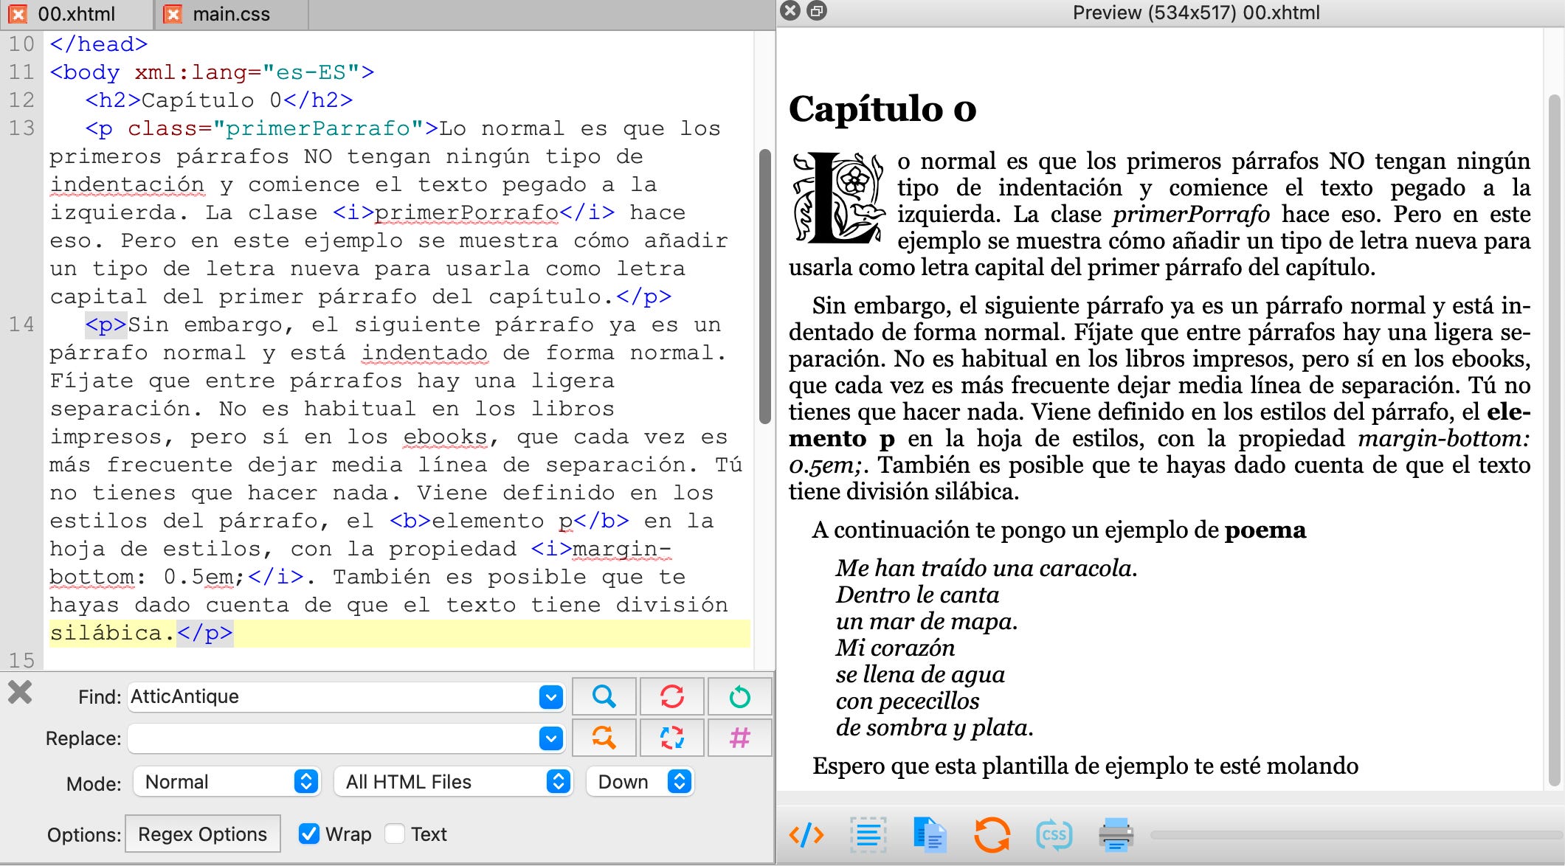Image resolution: width=1565 pixels, height=866 pixels.
Task: Click the red Replace arrows button
Action: point(671,696)
